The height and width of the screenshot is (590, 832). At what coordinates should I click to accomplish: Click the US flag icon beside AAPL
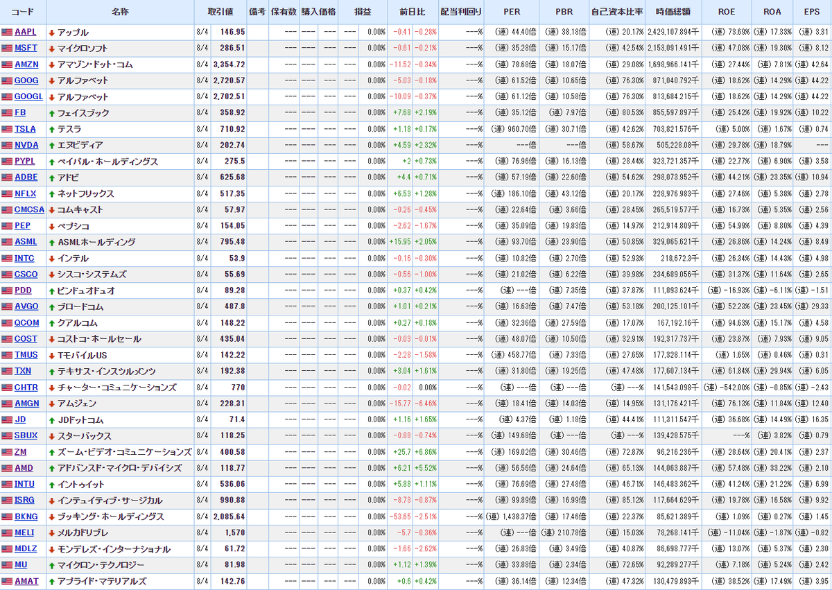pyautogui.click(x=7, y=32)
